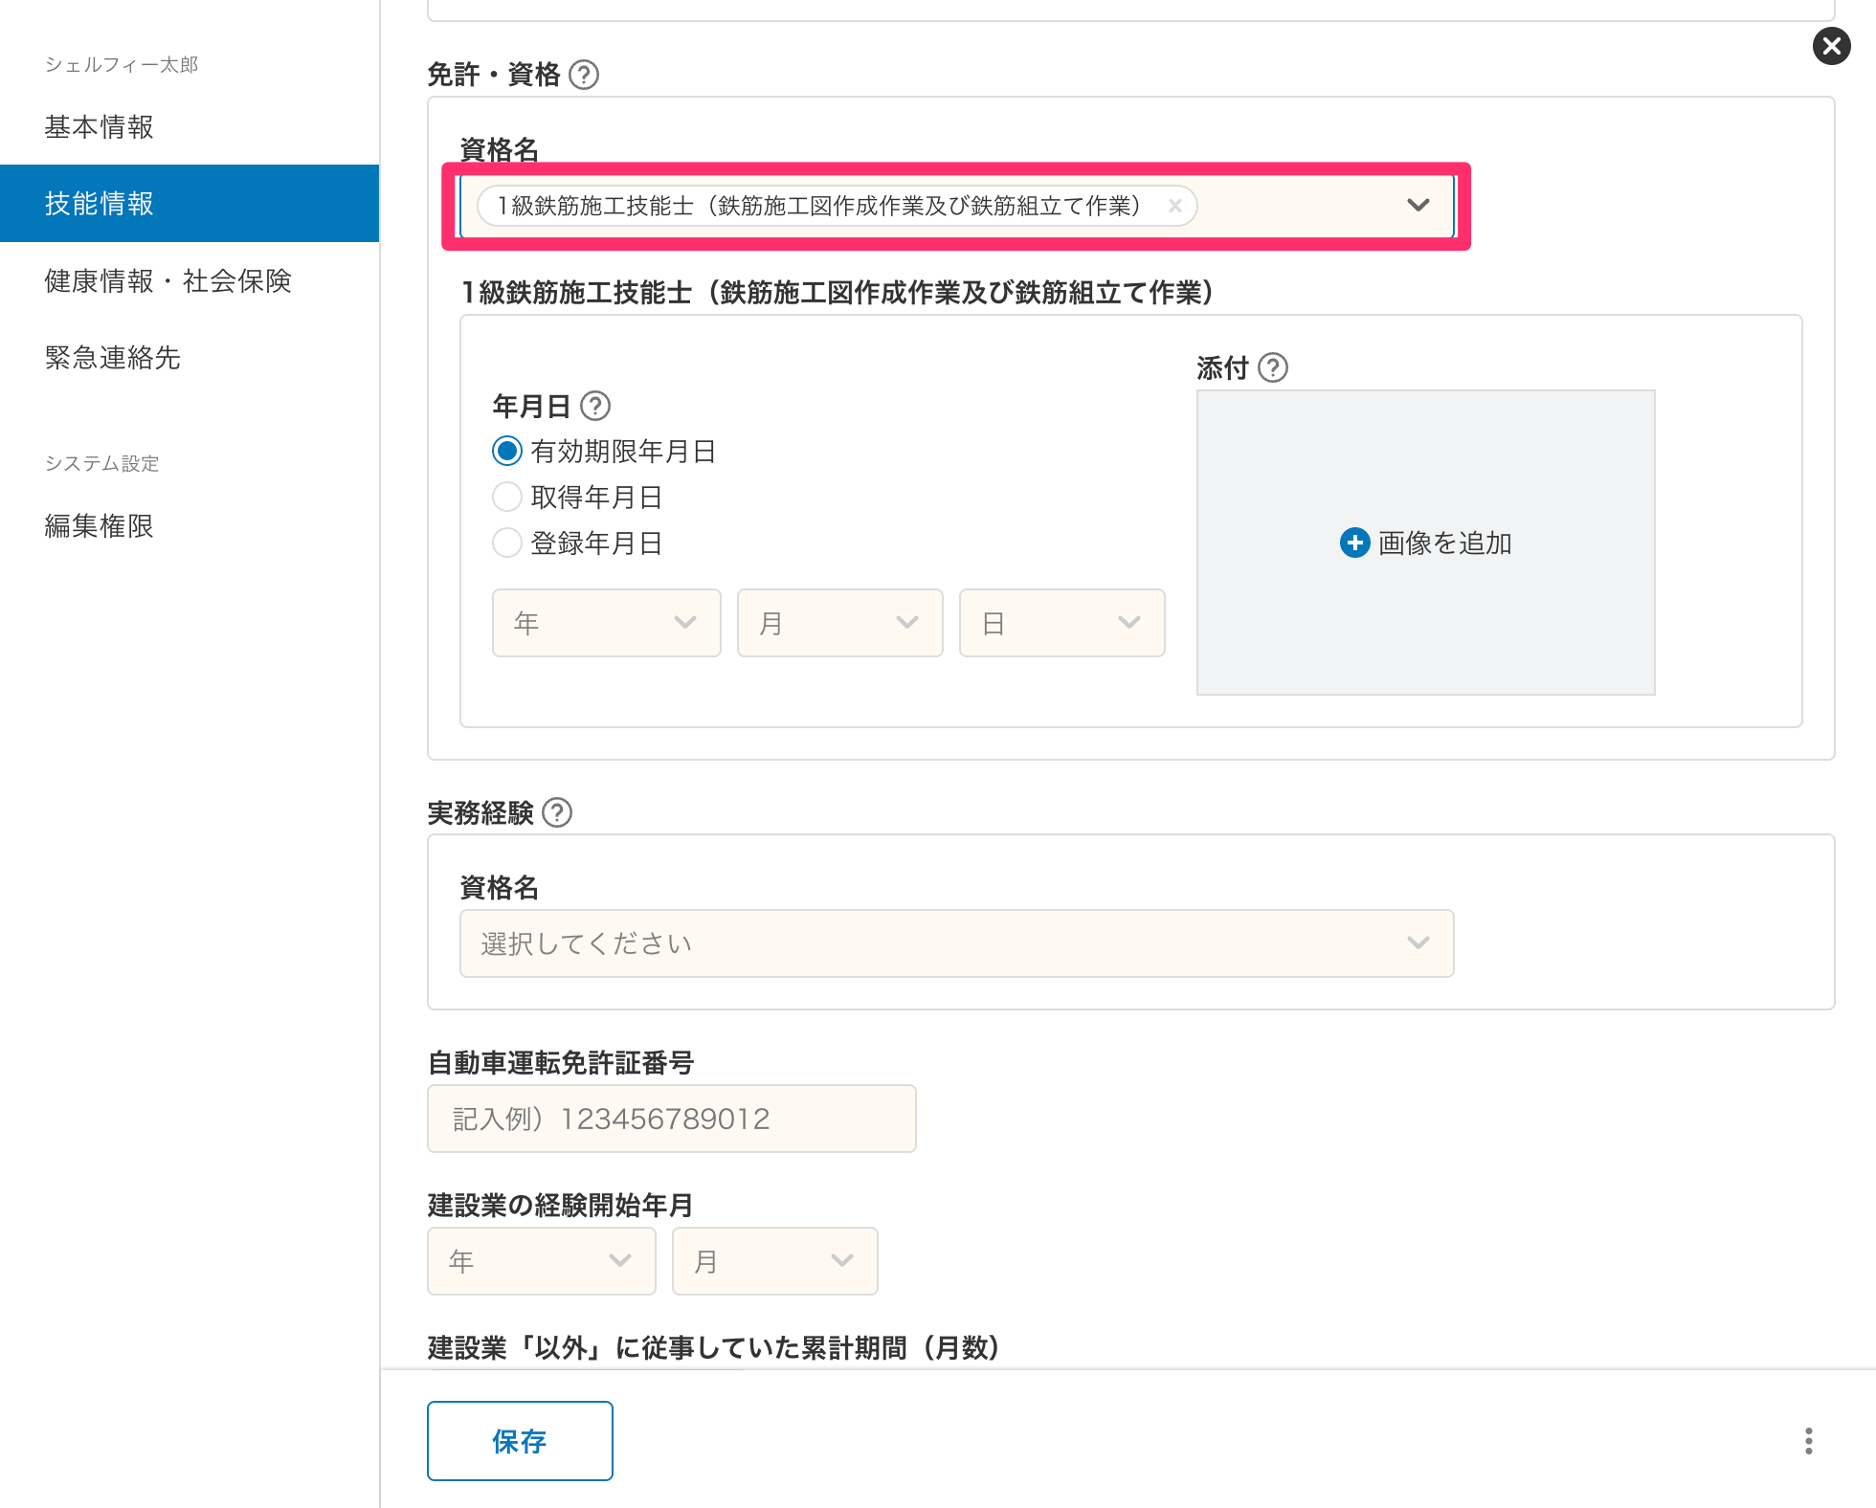Click the 自動車運転免許証番号 input field
1876x1508 pixels.
click(x=671, y=1119)
